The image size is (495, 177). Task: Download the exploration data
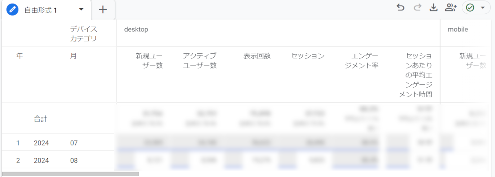pyautogui.click(x=433, y=8)
